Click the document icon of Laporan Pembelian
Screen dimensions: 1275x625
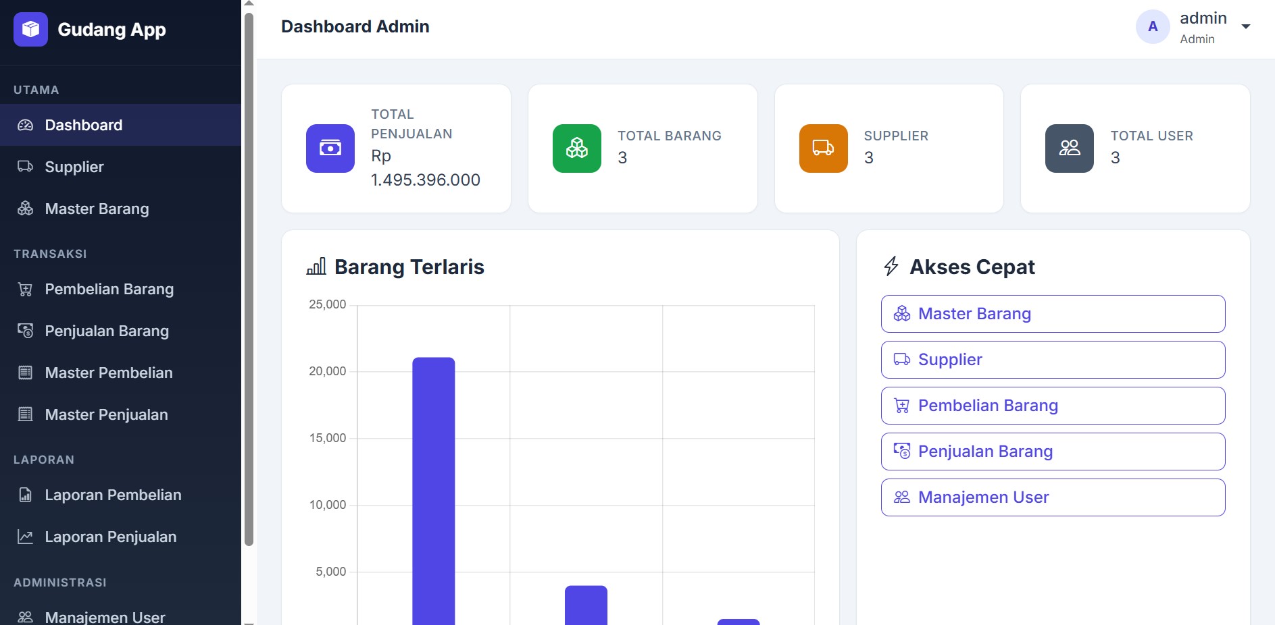click(25, 495)
